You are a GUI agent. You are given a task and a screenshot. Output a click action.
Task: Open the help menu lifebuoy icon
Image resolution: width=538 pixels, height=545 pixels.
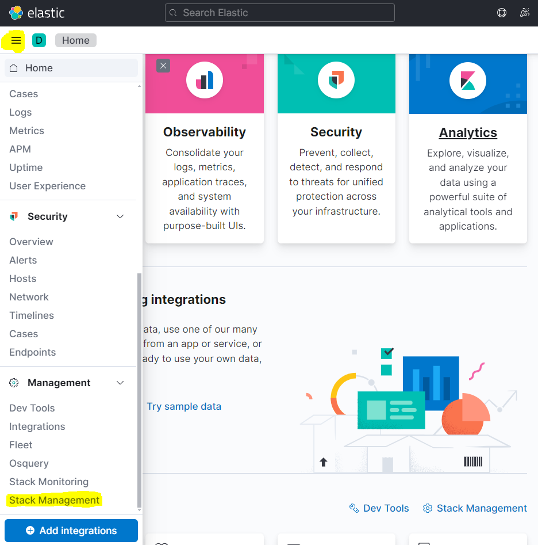(502, 13)
